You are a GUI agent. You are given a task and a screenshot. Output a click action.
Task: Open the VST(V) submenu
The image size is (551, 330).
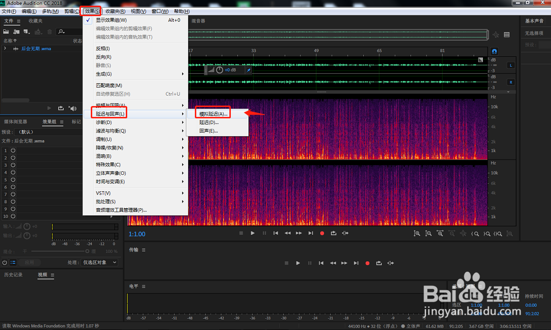135,193
